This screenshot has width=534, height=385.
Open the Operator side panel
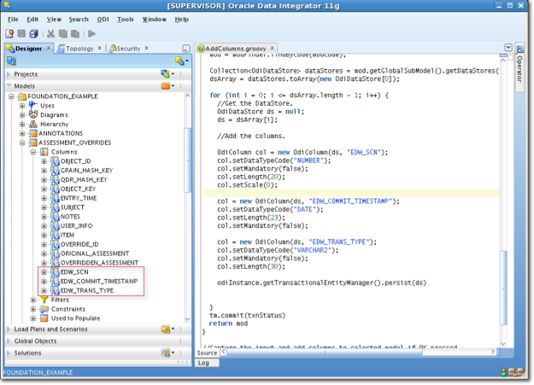pyautogui.click(x=519, y=67)
